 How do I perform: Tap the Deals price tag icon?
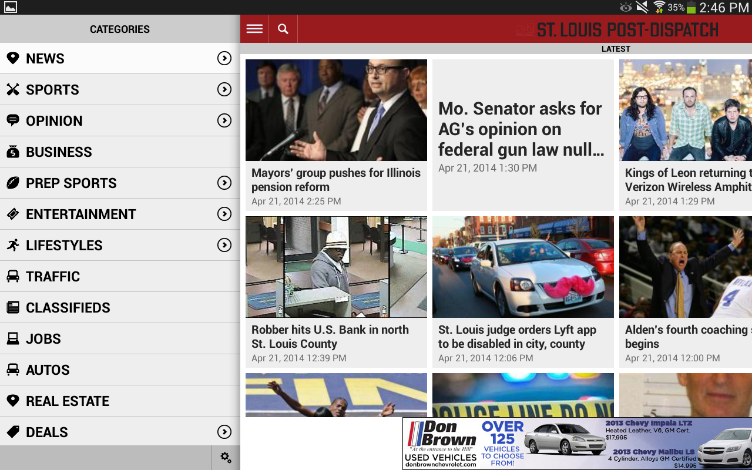point(13,432)
